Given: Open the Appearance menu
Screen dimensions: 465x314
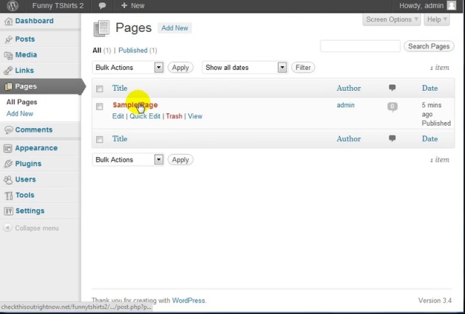Looking at the screenshot, I should pos(36,148).
